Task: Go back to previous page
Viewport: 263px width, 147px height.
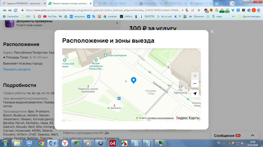Action: (x=4, y=10)
